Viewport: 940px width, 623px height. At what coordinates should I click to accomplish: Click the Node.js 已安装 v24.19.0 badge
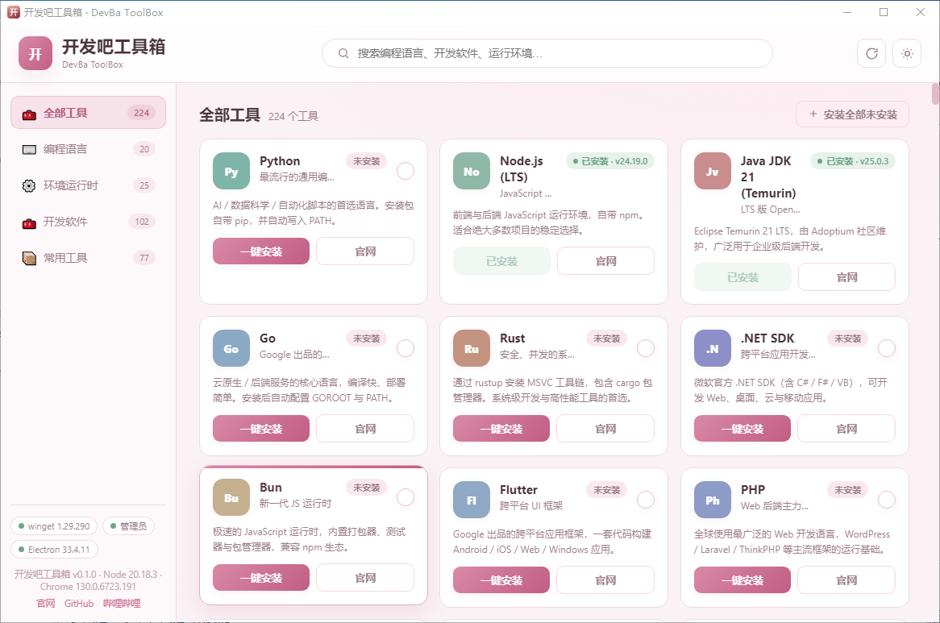coord(610,161)
